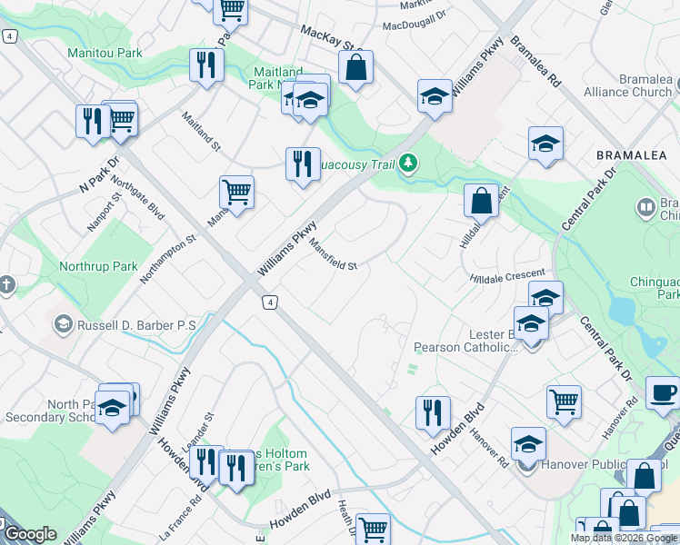Click the Chinguacousy Park label
The width and height of the screenshot is (680, 545).
655,288
